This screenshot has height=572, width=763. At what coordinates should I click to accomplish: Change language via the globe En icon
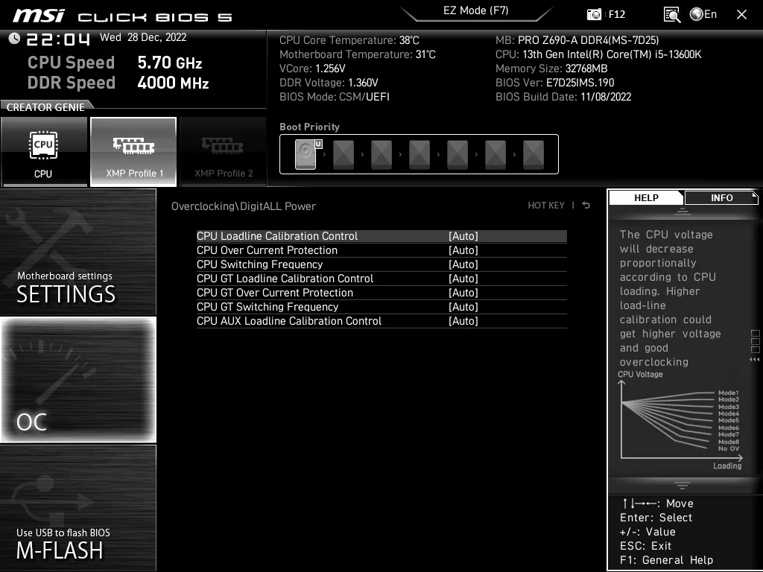coord(703,15)
